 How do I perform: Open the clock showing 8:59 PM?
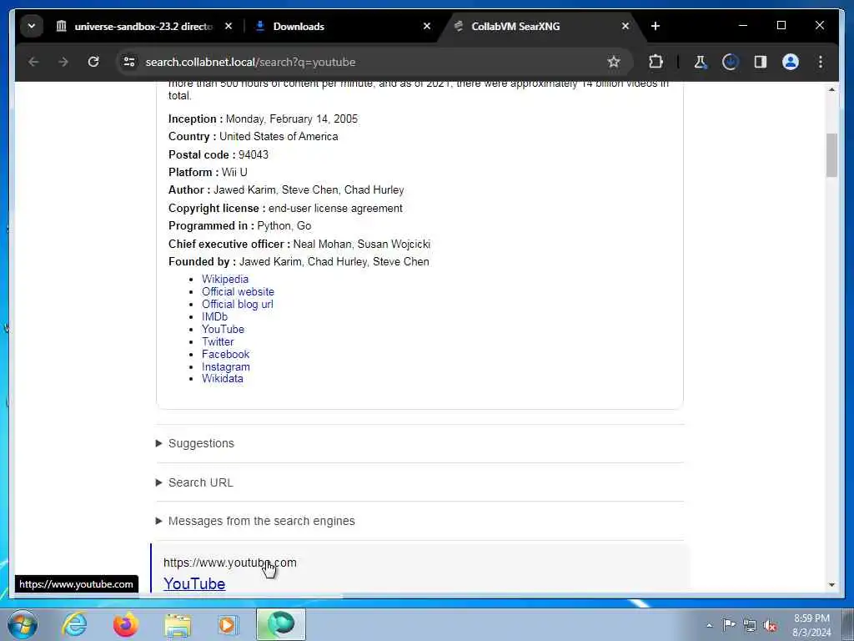811,625
